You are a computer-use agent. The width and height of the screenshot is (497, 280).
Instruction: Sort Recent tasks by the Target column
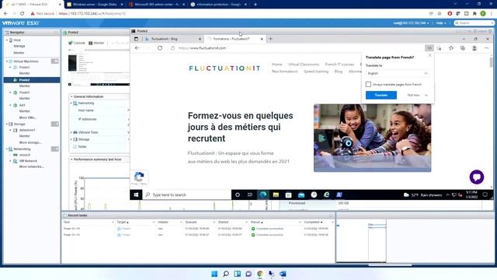click(122, 222)
